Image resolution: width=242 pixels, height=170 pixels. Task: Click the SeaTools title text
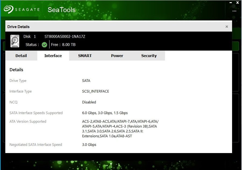pyautogui.click(x=62, y=10)
